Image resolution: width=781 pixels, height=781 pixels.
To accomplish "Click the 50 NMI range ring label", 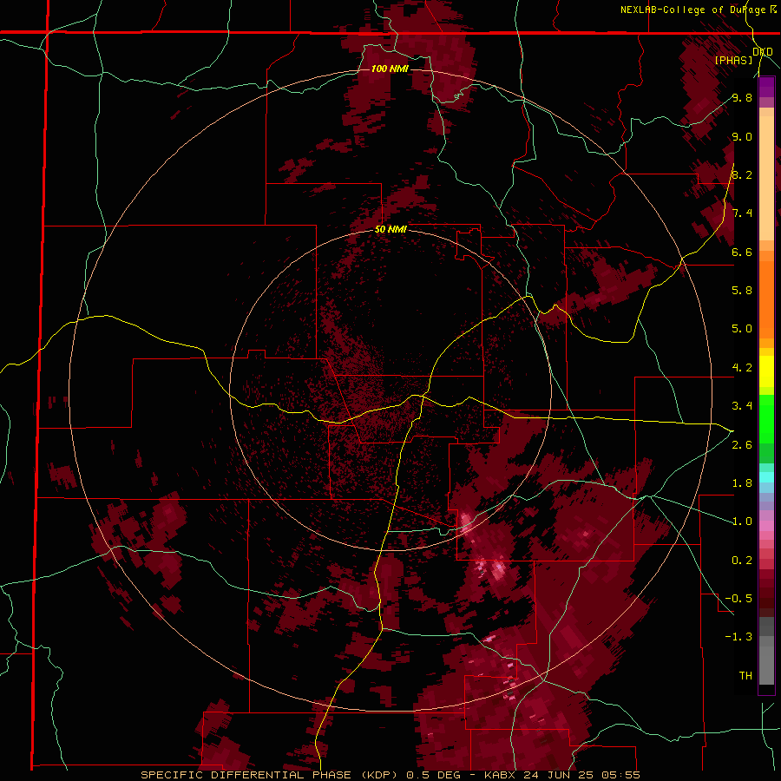I will (390, 230).
